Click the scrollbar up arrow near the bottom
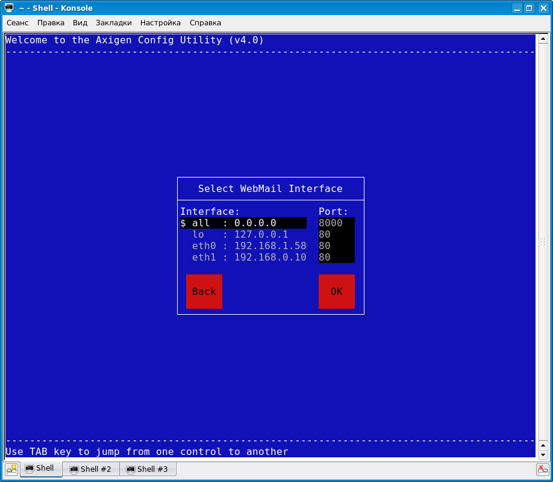 (543, 446)
